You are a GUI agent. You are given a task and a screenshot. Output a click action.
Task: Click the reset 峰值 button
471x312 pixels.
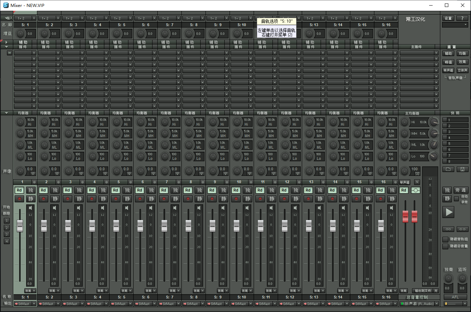[x=448, y=62]
